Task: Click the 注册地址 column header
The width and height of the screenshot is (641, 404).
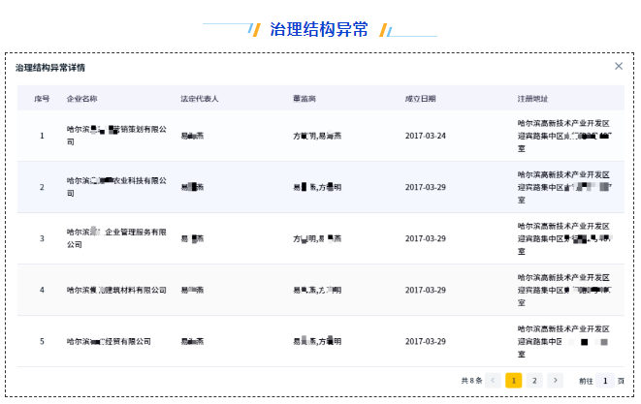Action: coord(532,99)
